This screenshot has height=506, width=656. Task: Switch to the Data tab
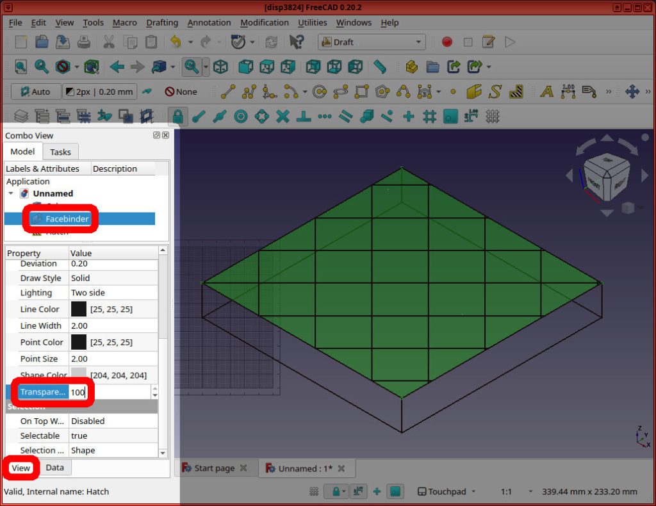[x=54, y=468]
